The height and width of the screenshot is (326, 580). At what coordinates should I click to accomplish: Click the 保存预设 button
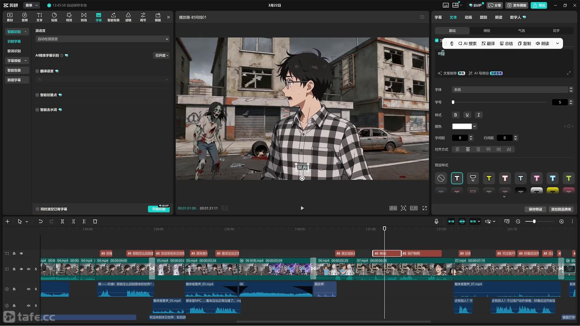point(535,209)
